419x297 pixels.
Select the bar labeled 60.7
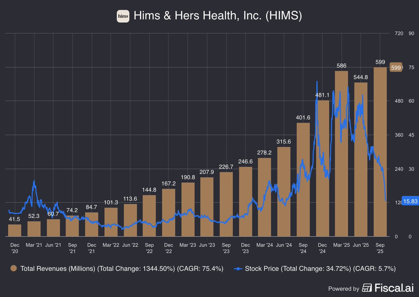(53, 228)
